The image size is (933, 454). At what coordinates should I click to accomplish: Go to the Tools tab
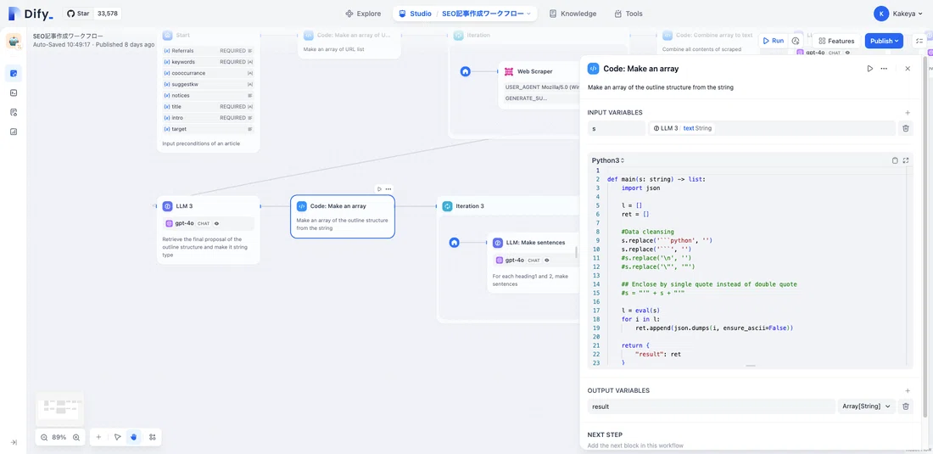point(629,14)
